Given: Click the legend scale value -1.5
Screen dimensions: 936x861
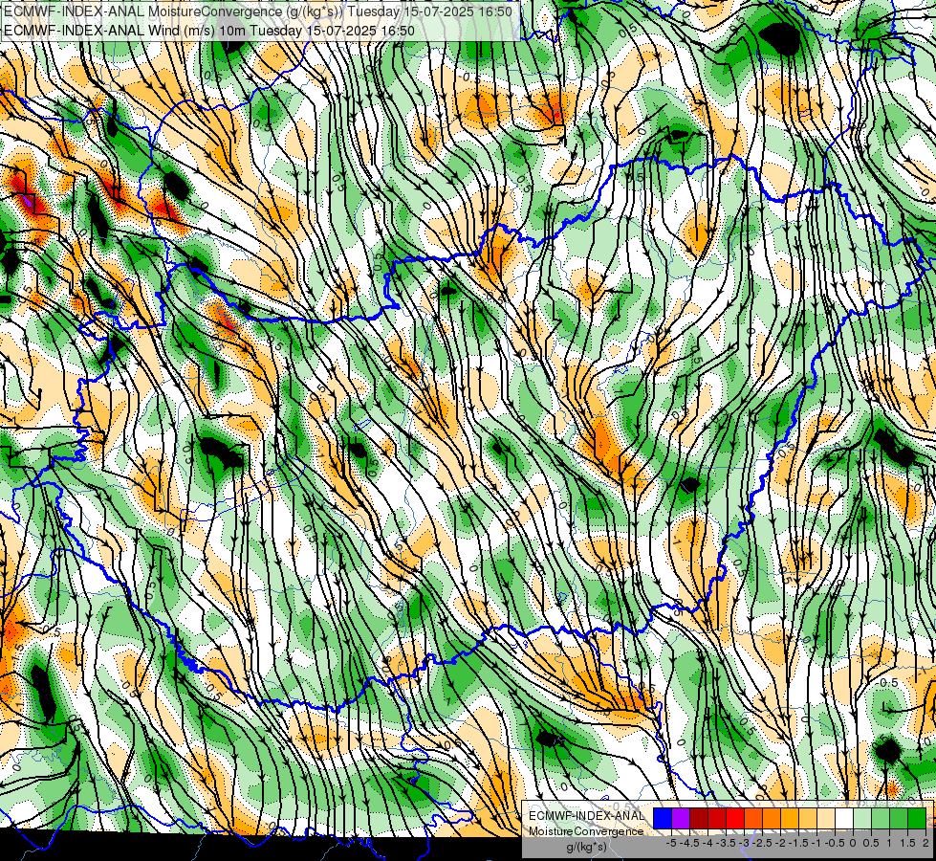Looking at the screenshot, I should [x=798, y=843].
